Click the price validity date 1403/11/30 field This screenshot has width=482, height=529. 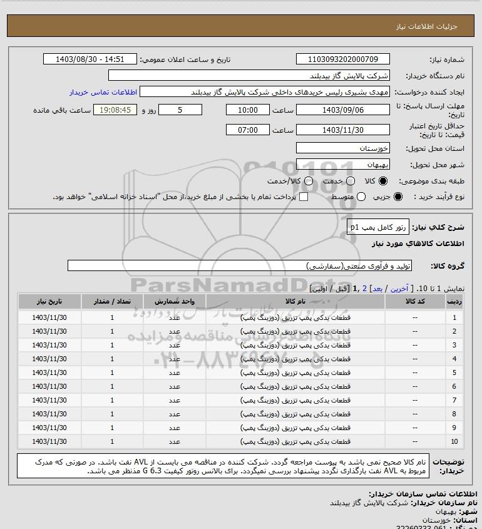point(342,130)
